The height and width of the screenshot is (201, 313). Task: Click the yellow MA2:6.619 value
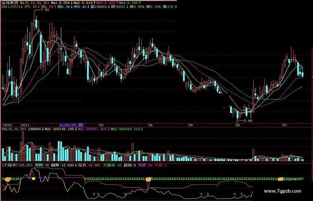(83, 3)
